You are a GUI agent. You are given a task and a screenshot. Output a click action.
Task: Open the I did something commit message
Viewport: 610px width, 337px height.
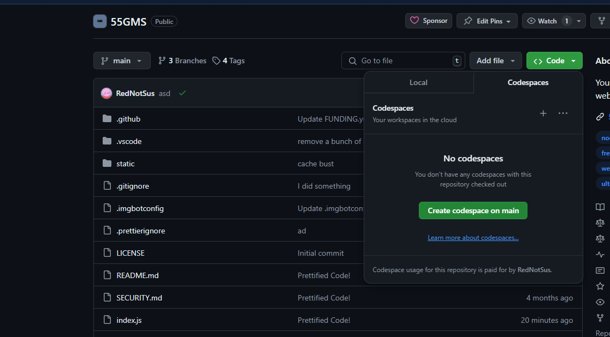click(x=324, y=186)
